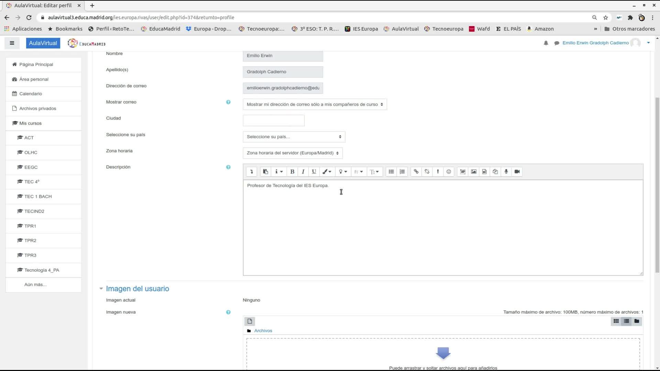
Task: Click the Archivos folder link
Action: tap(263, 331)
